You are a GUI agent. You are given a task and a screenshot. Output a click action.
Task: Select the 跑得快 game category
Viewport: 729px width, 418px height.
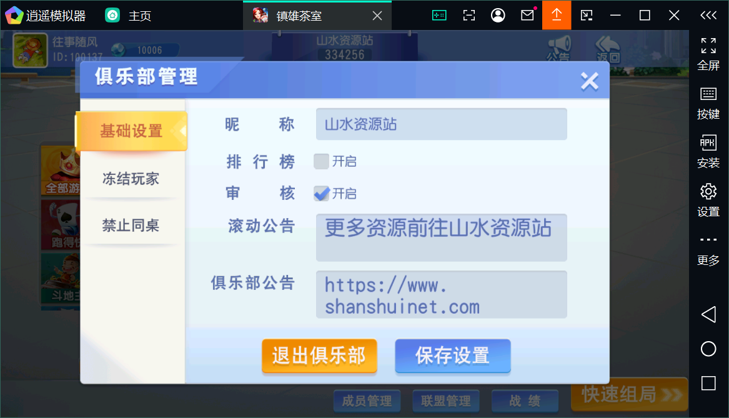coord(61,224)
